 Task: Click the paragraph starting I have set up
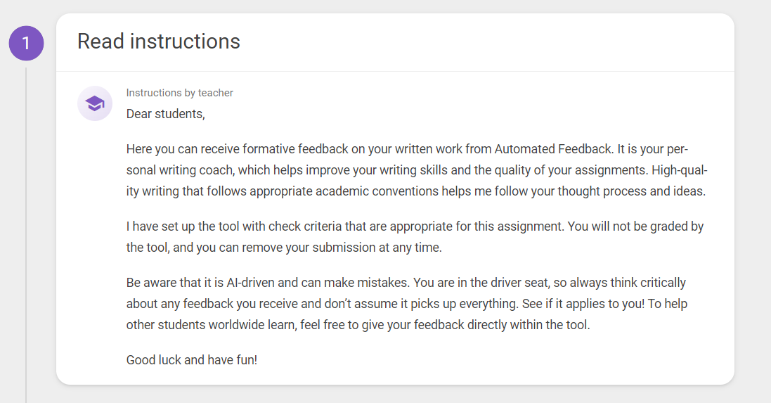415,237
